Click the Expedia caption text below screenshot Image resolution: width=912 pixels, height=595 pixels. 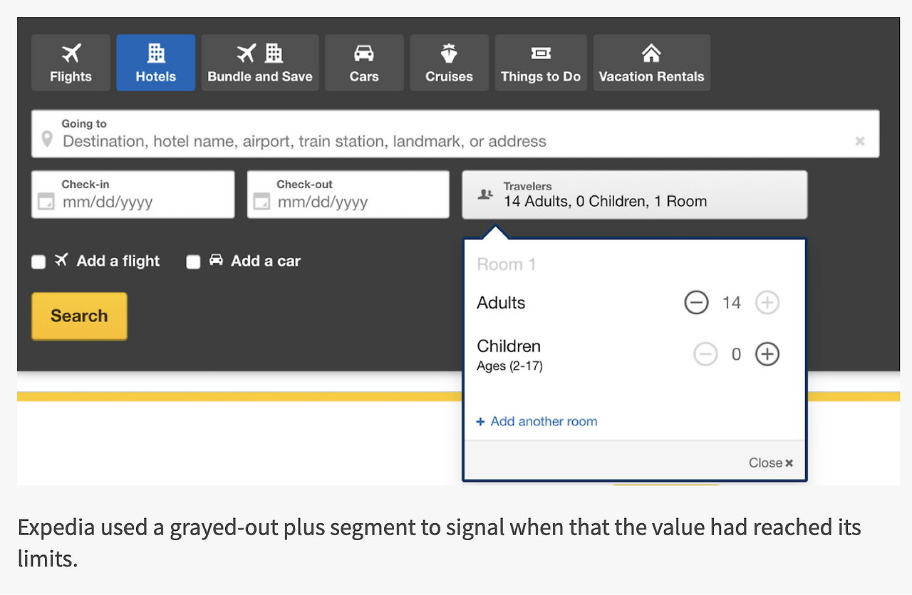[439, 543]
